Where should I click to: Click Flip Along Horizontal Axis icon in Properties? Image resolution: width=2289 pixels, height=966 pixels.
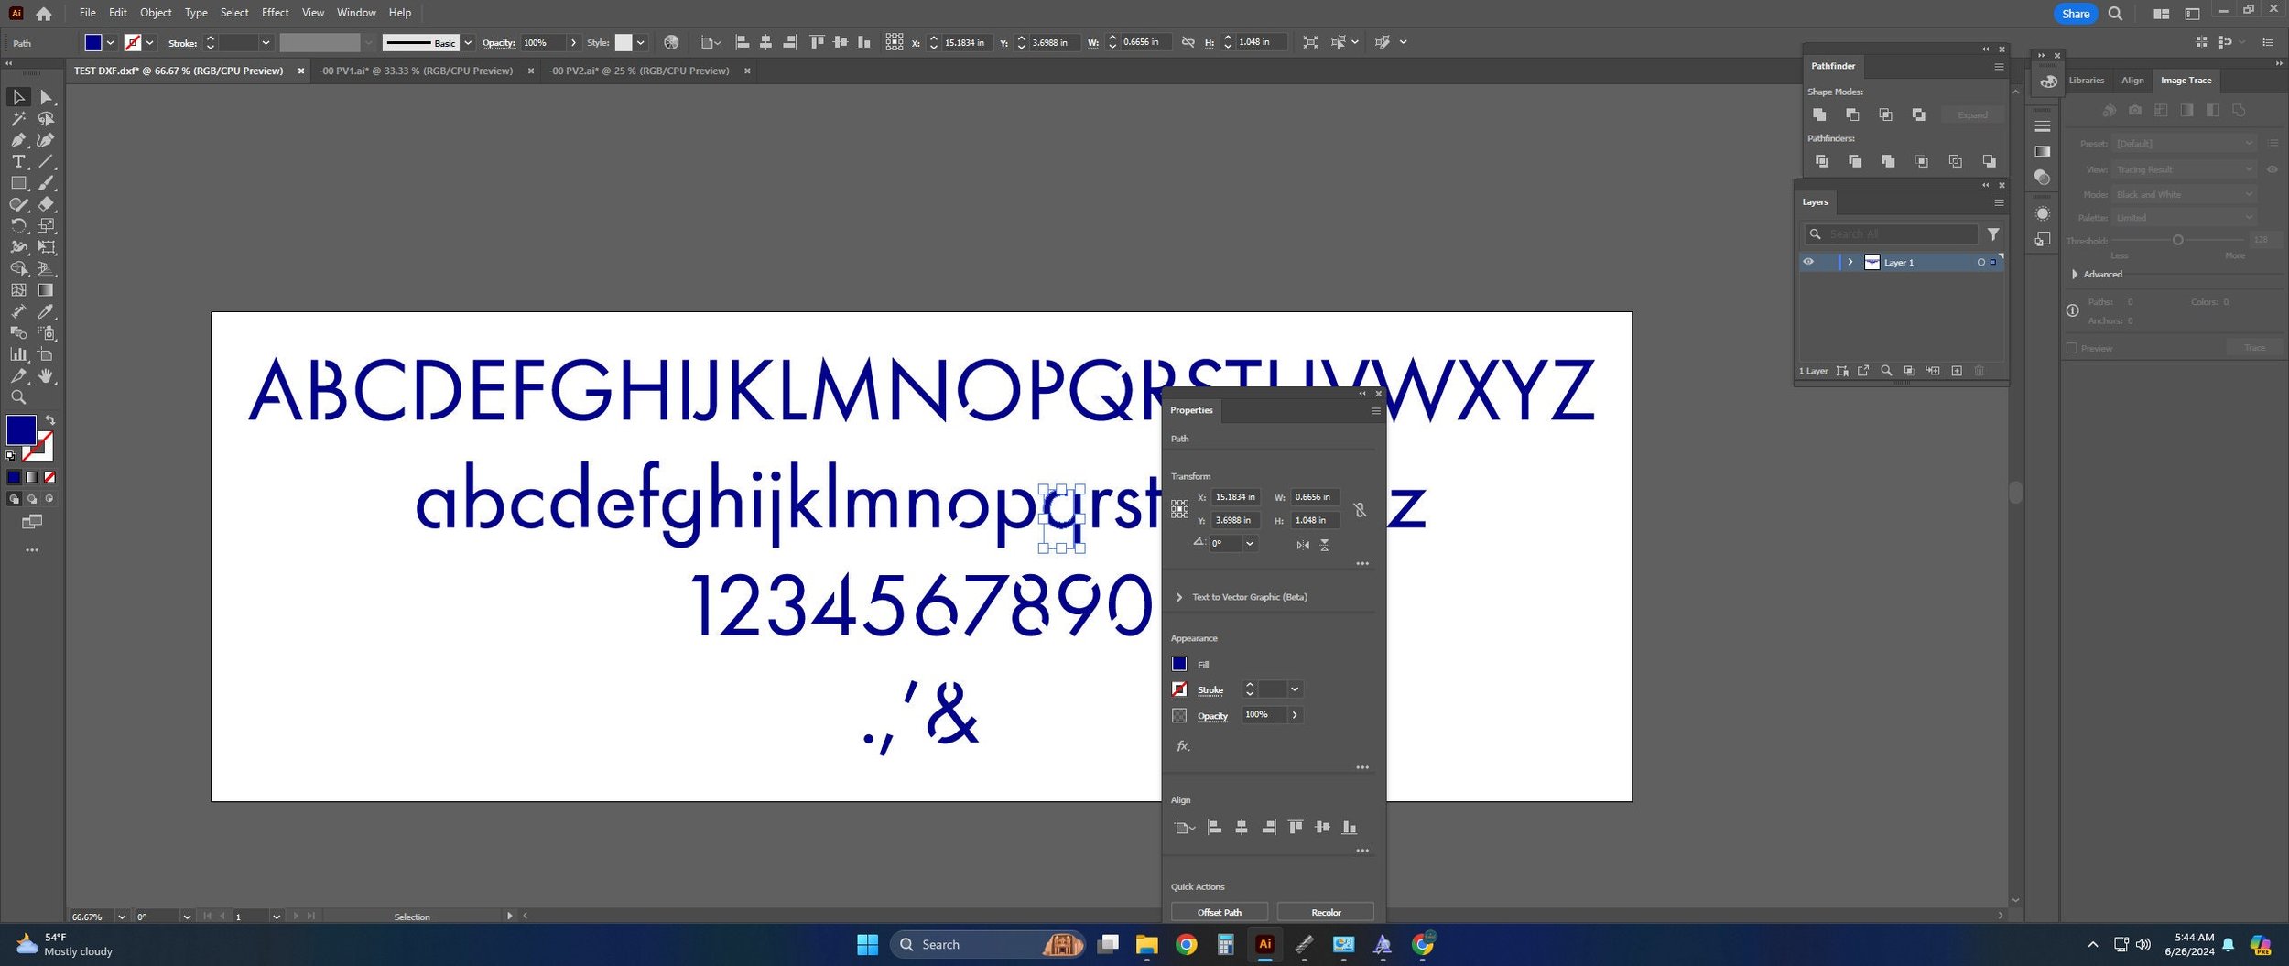(1303, 546)
